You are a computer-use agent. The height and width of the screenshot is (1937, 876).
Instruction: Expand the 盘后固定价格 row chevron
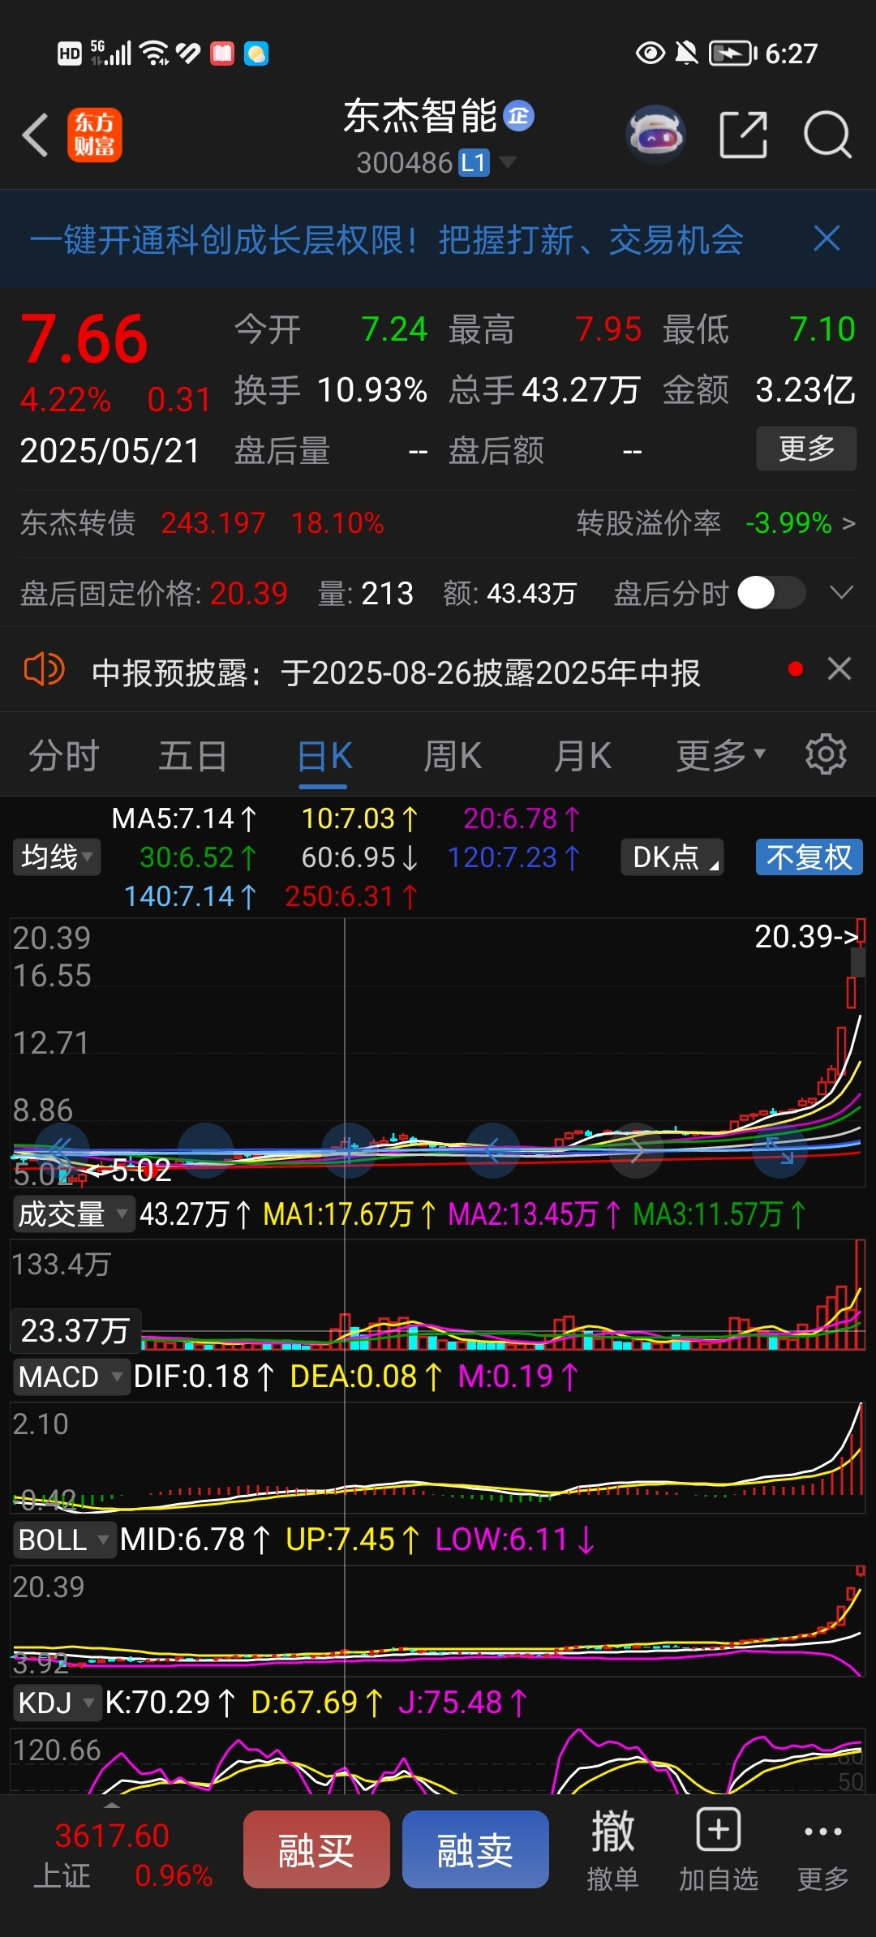842,593
